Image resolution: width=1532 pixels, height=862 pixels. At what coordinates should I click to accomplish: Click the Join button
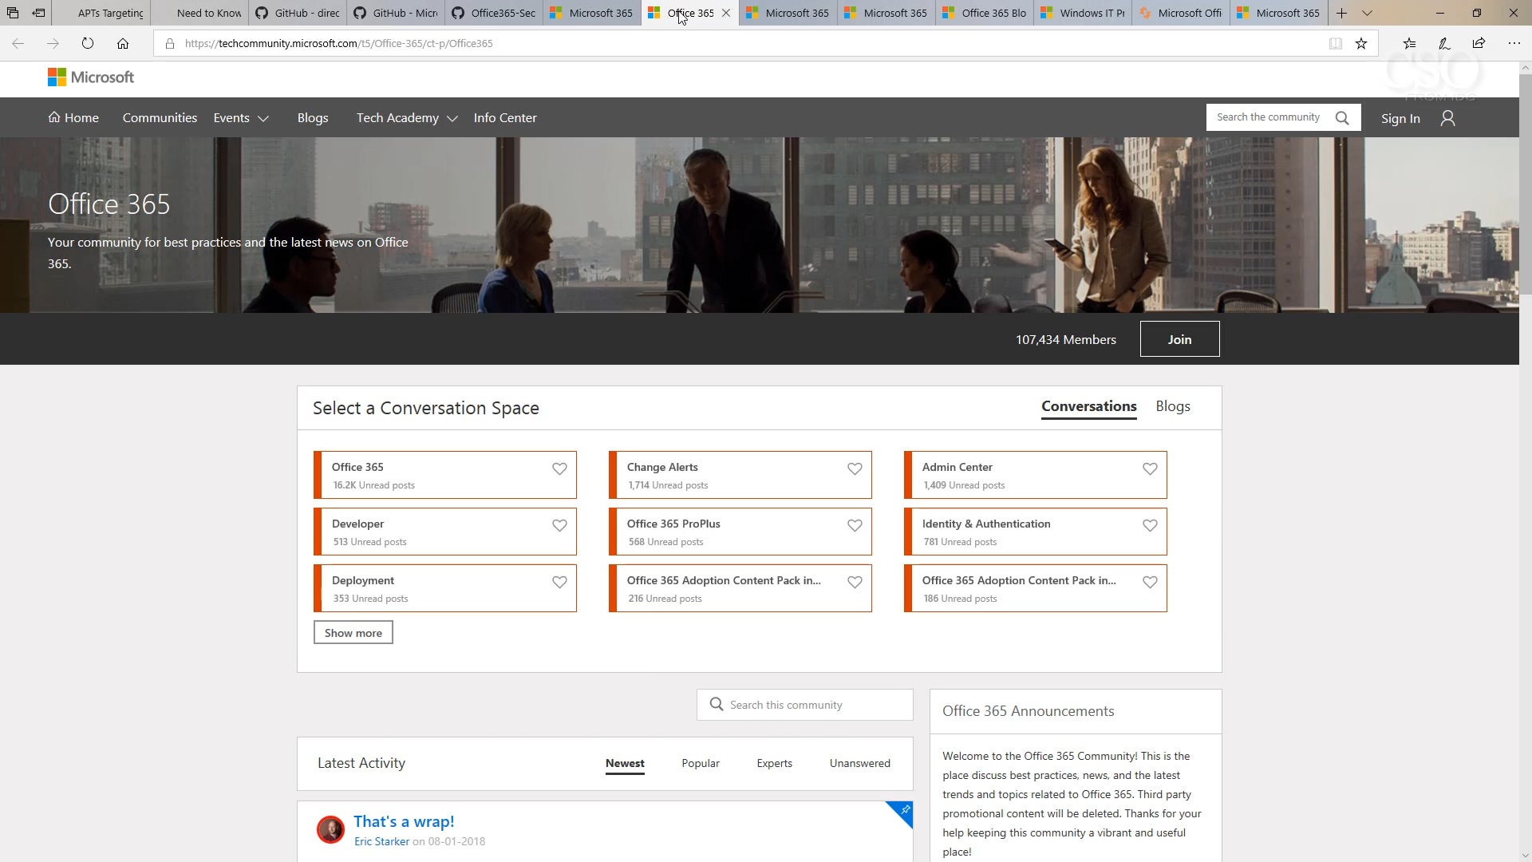1179,339
